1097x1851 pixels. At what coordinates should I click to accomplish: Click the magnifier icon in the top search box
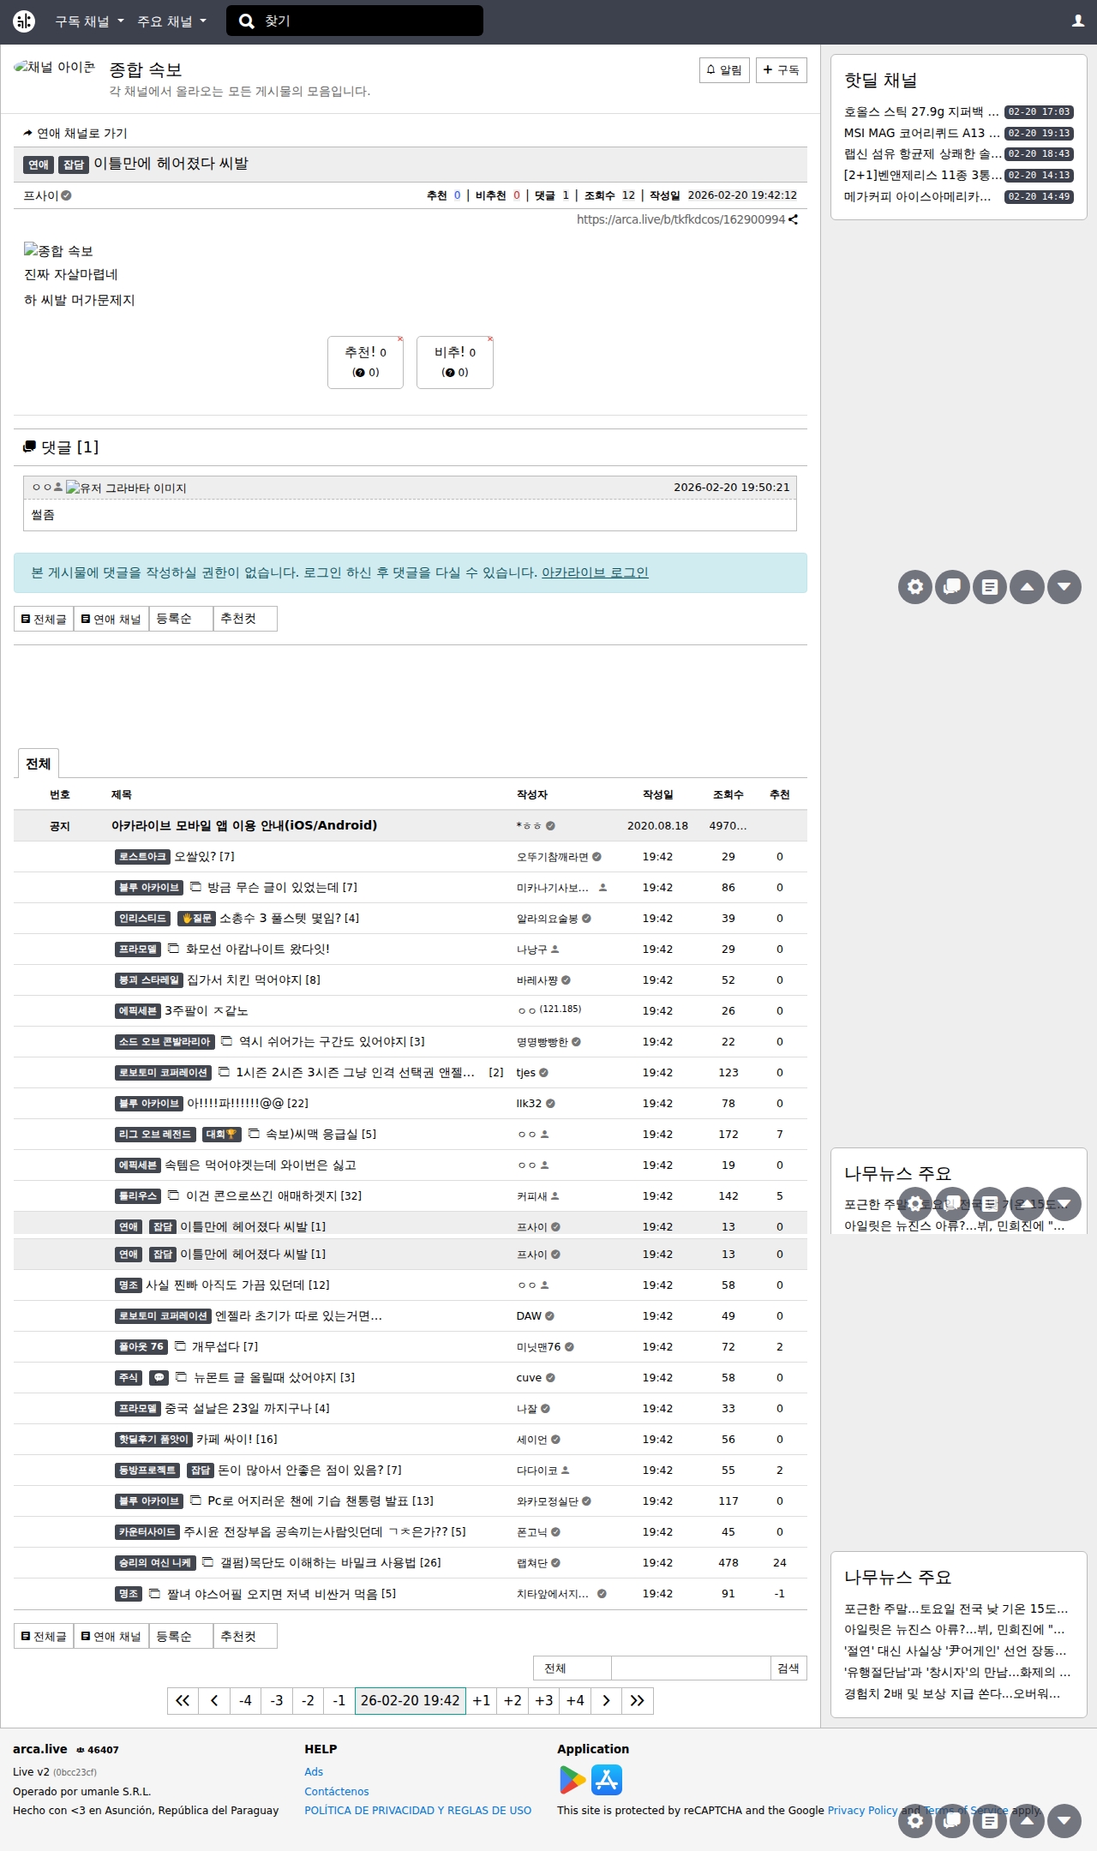pos(246,21)
